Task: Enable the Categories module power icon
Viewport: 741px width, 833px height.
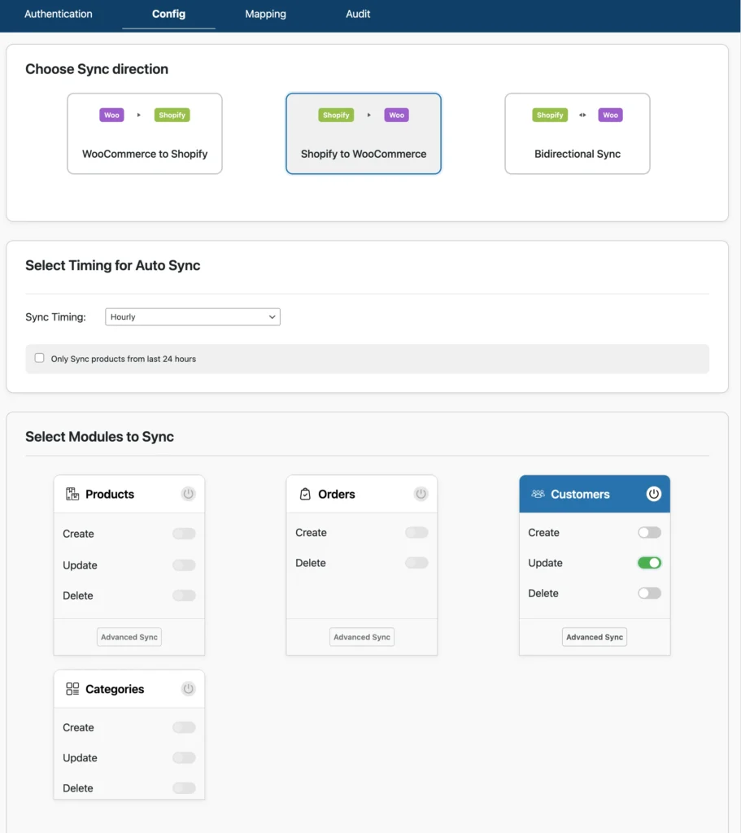Action: [188, 689]
